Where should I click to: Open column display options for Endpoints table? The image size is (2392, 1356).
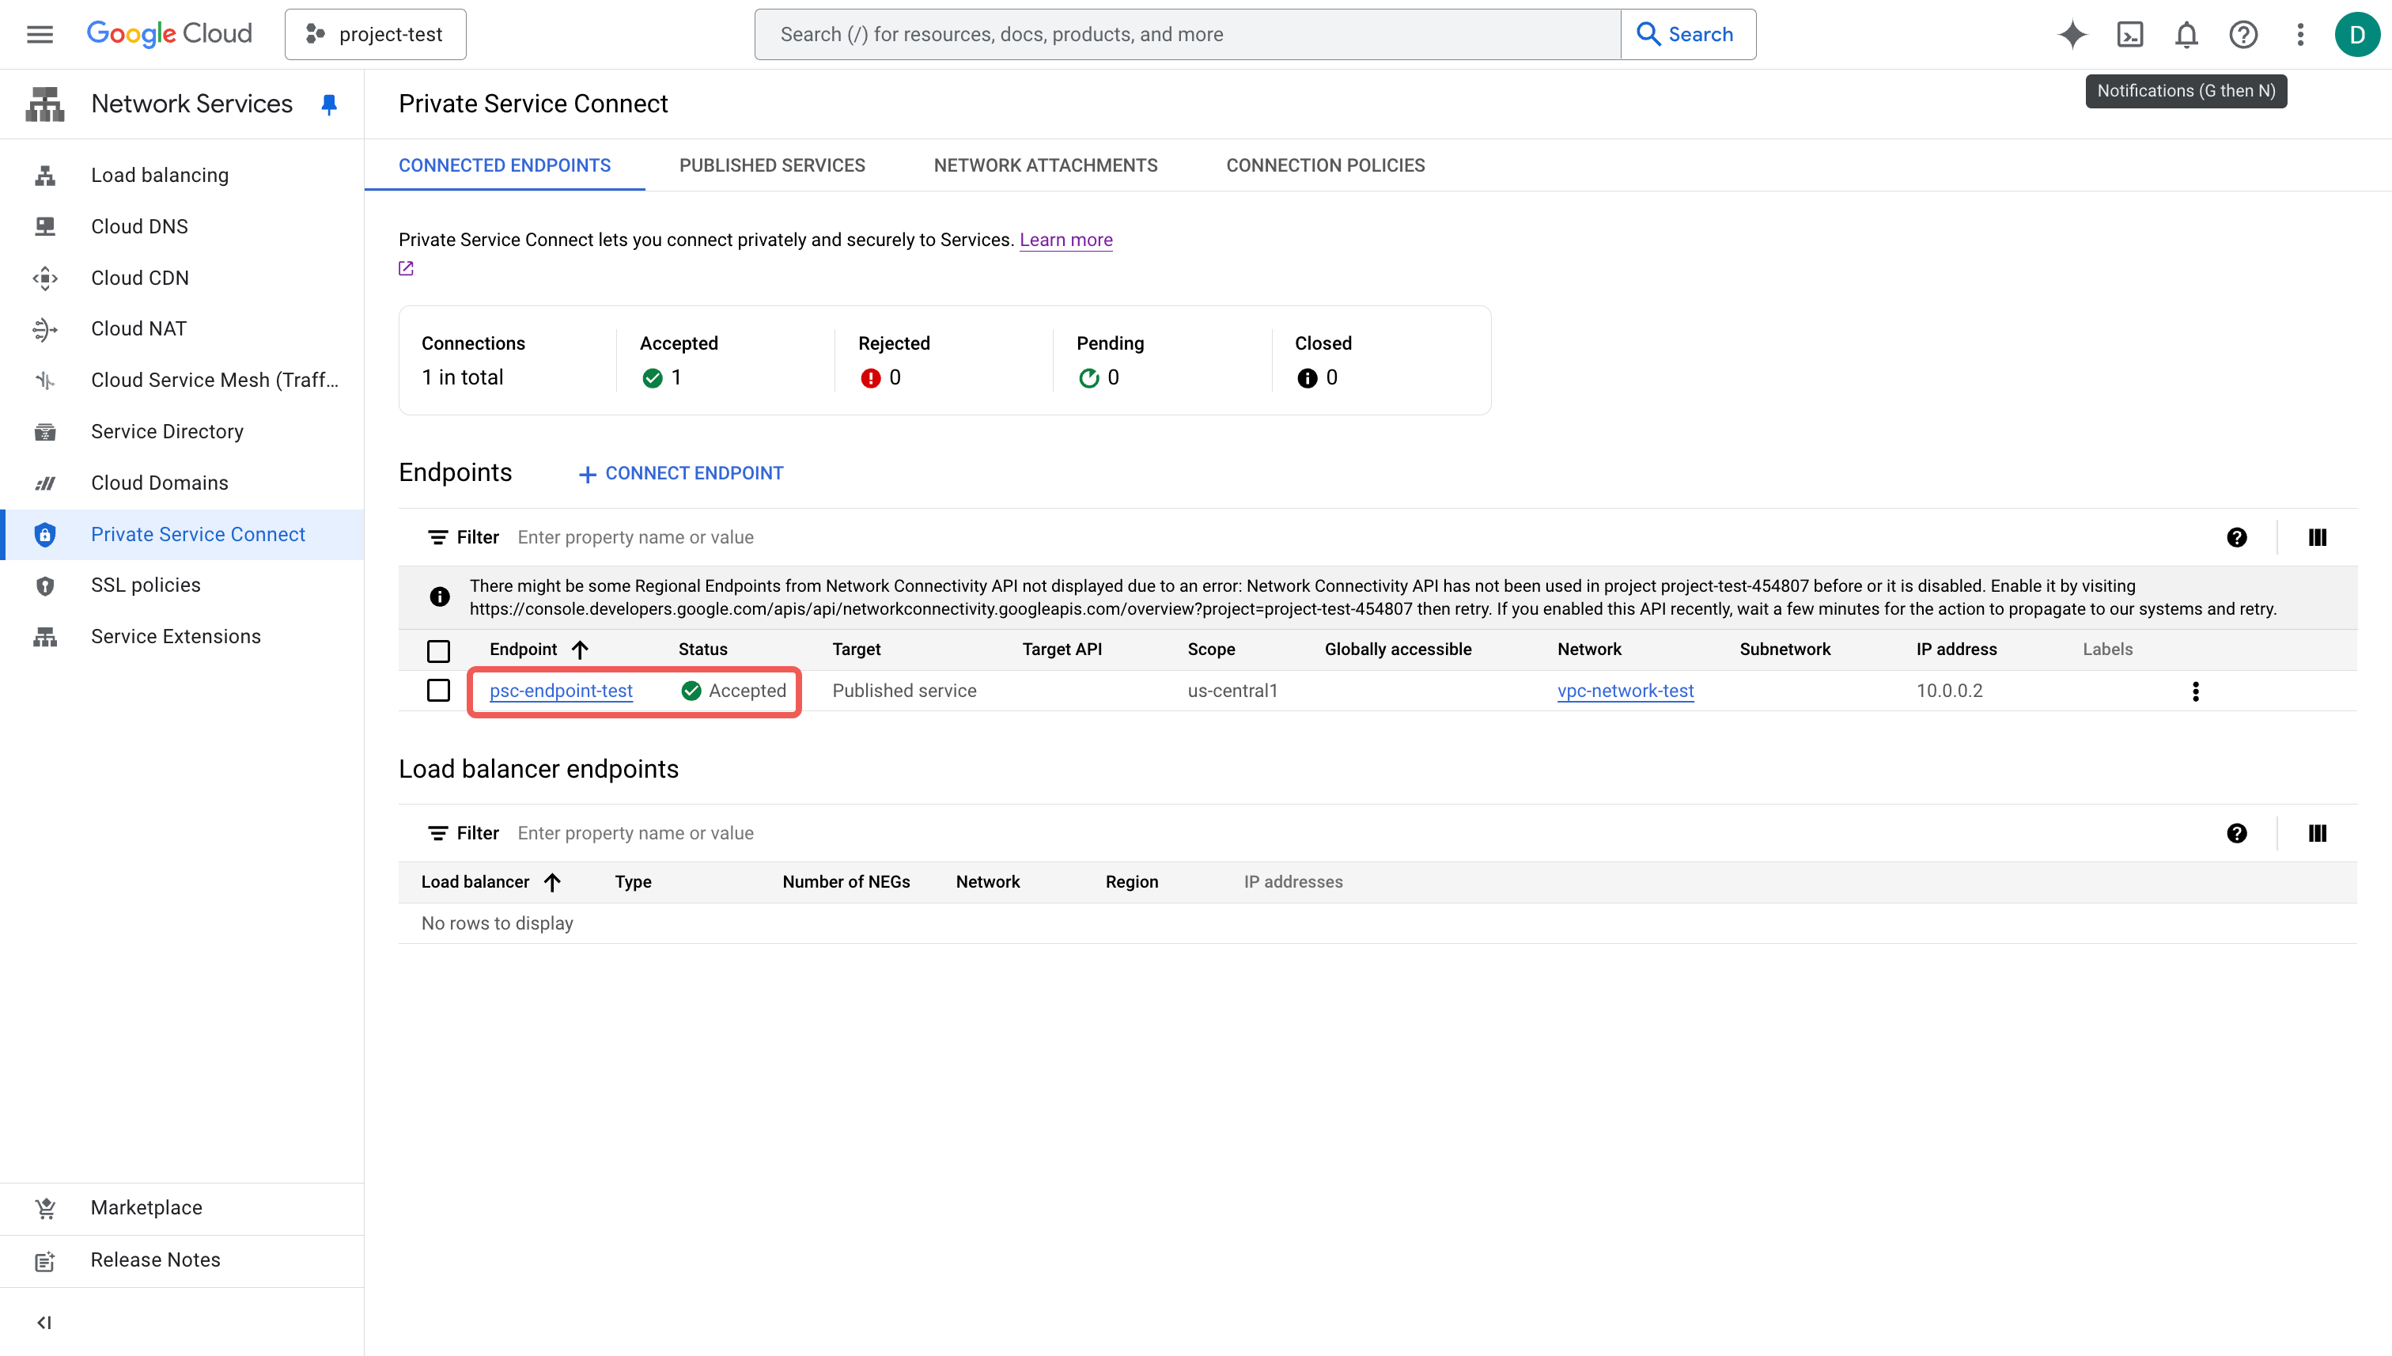[2318, 537]
